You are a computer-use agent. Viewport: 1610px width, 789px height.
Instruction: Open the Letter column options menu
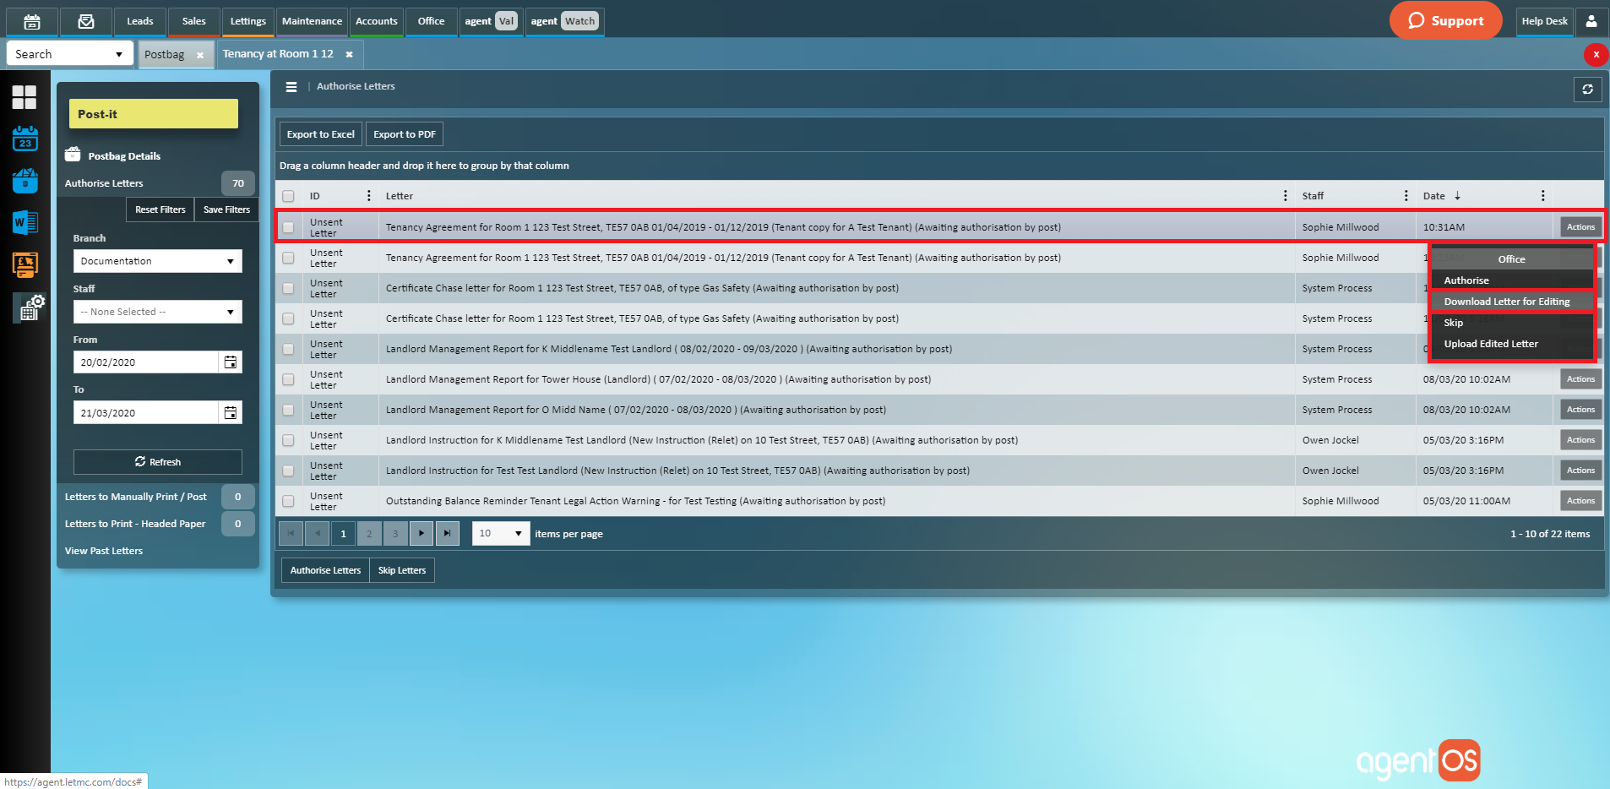tap(1285, 196)
